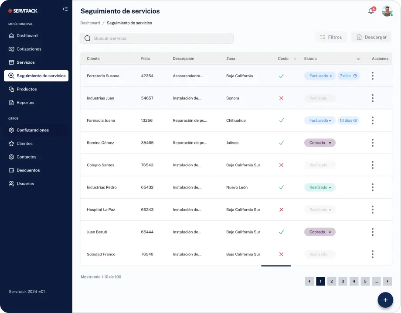Viewport: 401px width, 313px height.
Task: Click Asesoramiento... description cell
Action: pyautogui.click(x=188, y=76)
